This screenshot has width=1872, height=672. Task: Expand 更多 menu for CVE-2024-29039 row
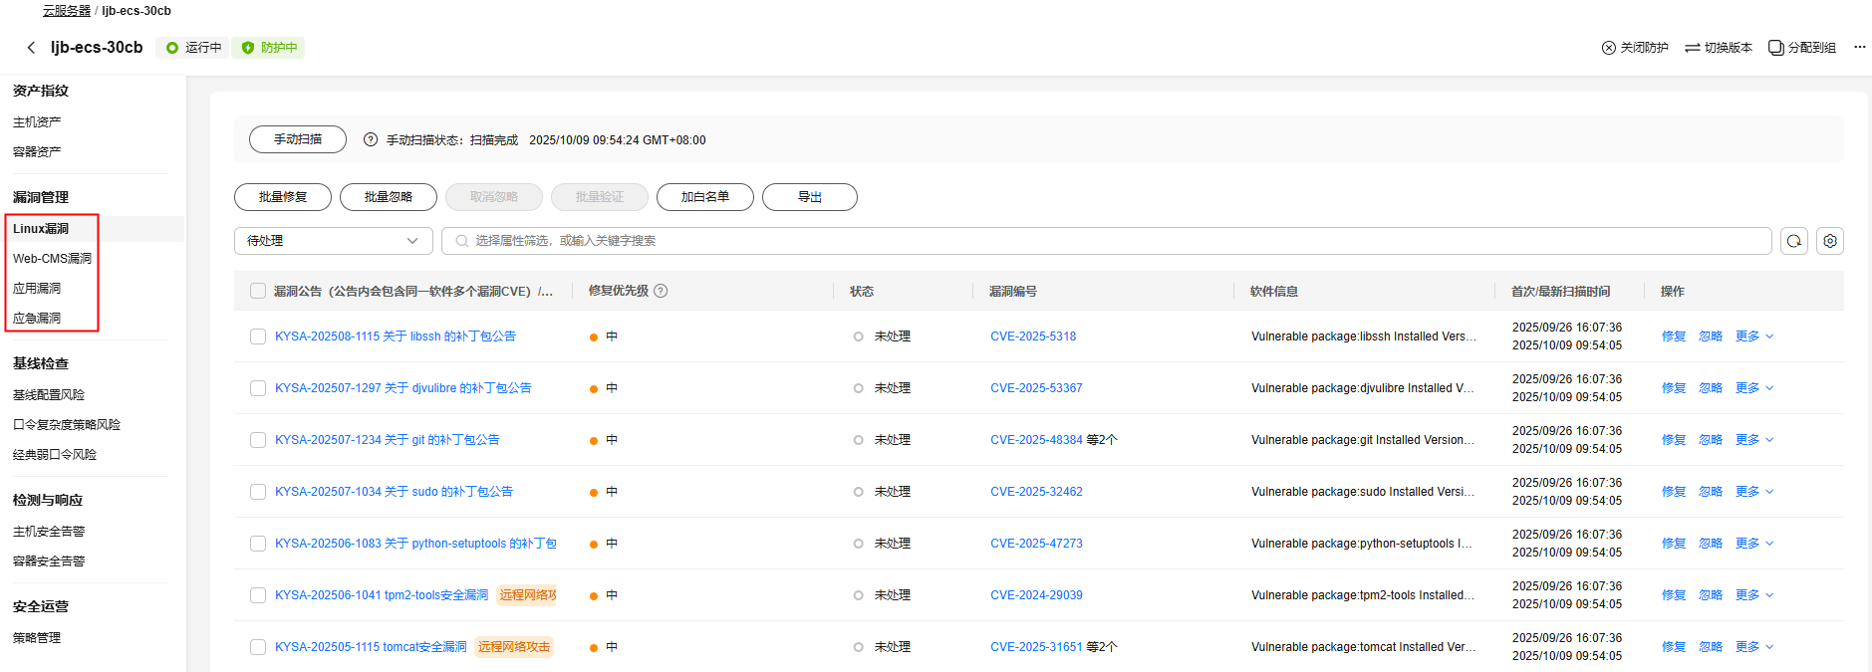1753,595
